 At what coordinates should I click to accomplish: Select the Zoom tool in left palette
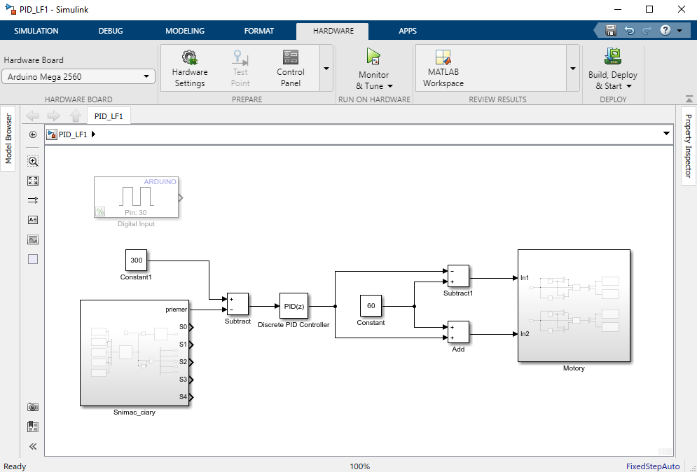pyautogui.click(x=33, y=161)
